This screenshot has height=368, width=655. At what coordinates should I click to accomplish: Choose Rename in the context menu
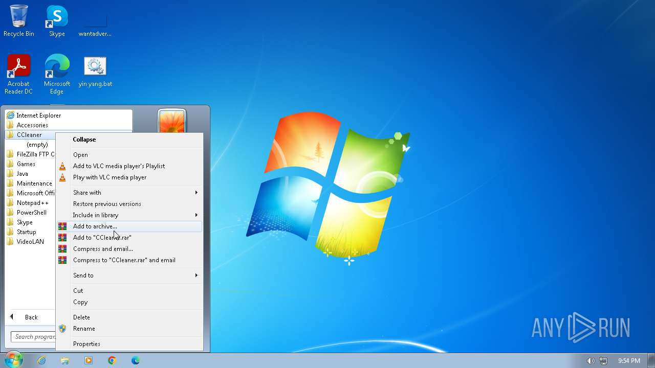(129, 329)
